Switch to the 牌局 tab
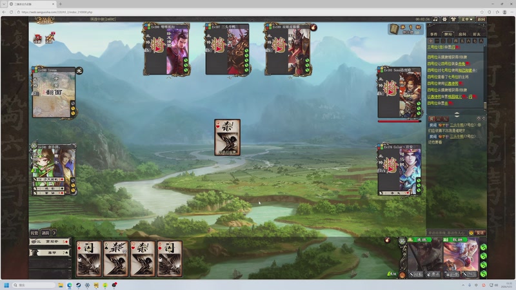 pos(448,34)
